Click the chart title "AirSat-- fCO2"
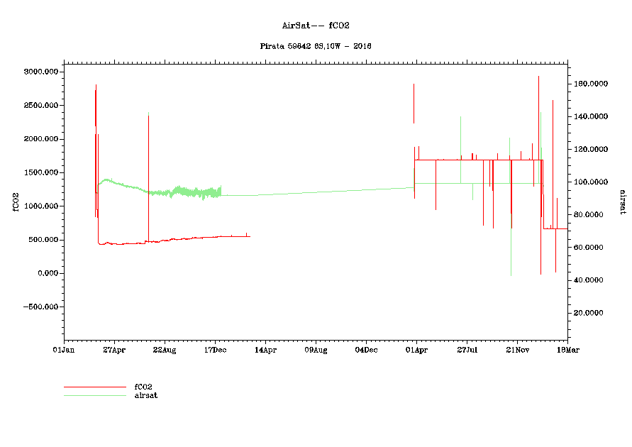 coord(316,26)
